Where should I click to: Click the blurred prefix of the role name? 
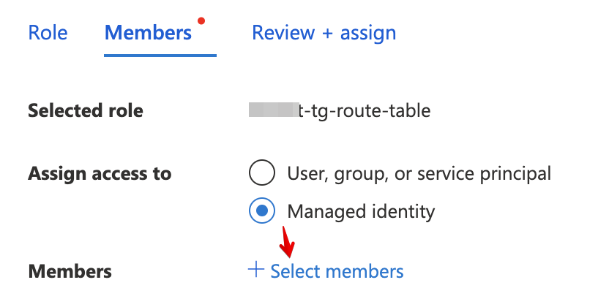click(274, 111)
